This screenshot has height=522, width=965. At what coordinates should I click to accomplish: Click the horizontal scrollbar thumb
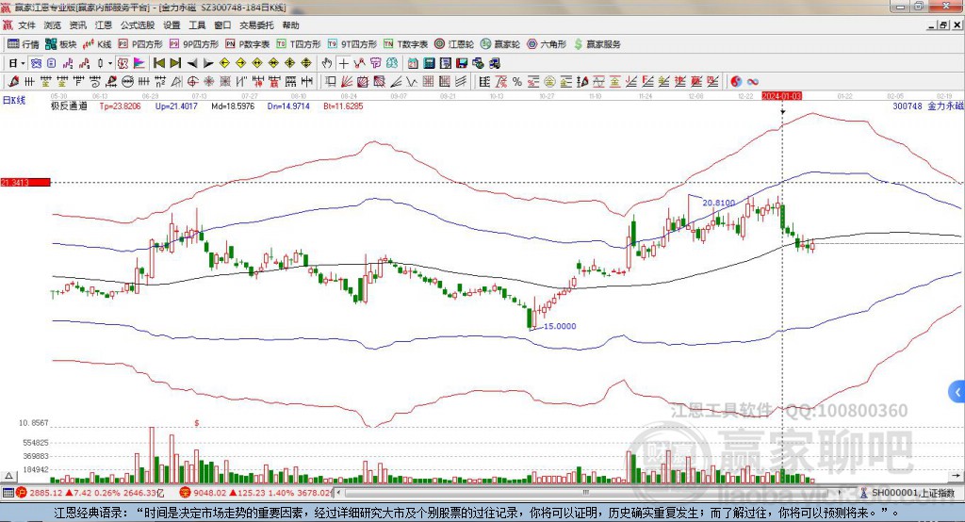tap(586, 493)
